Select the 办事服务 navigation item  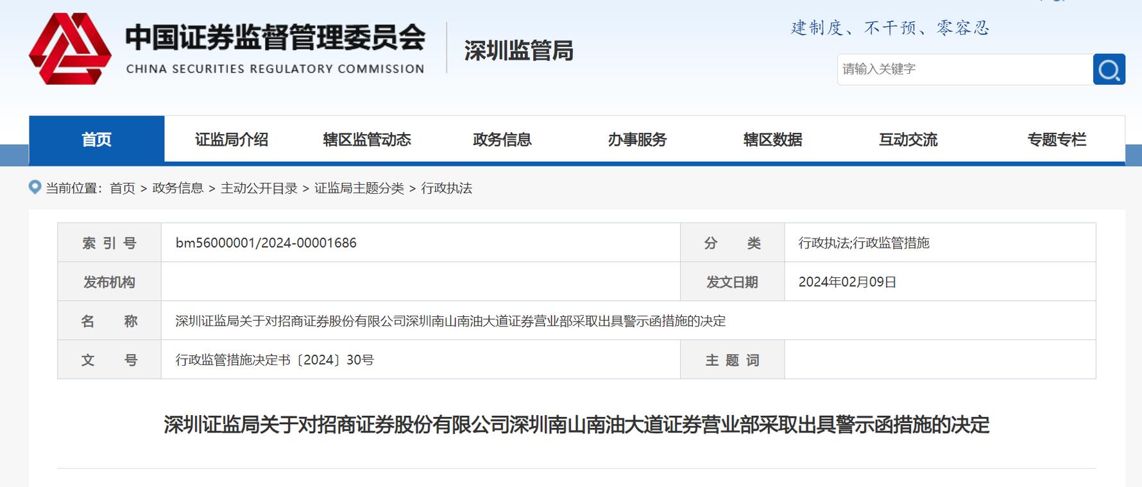638,139
